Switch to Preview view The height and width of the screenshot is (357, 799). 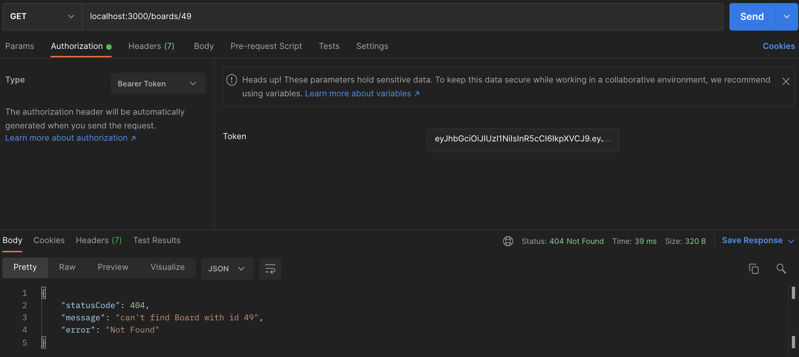113,267
